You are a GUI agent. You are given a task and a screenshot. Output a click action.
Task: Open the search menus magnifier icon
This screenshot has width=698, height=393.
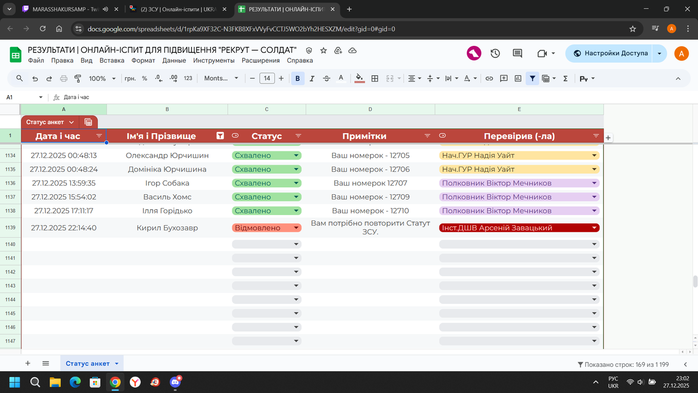coord(20,79)
